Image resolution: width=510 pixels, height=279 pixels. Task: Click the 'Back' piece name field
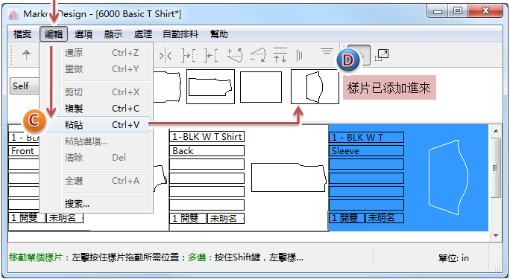(x=207, y=151)
